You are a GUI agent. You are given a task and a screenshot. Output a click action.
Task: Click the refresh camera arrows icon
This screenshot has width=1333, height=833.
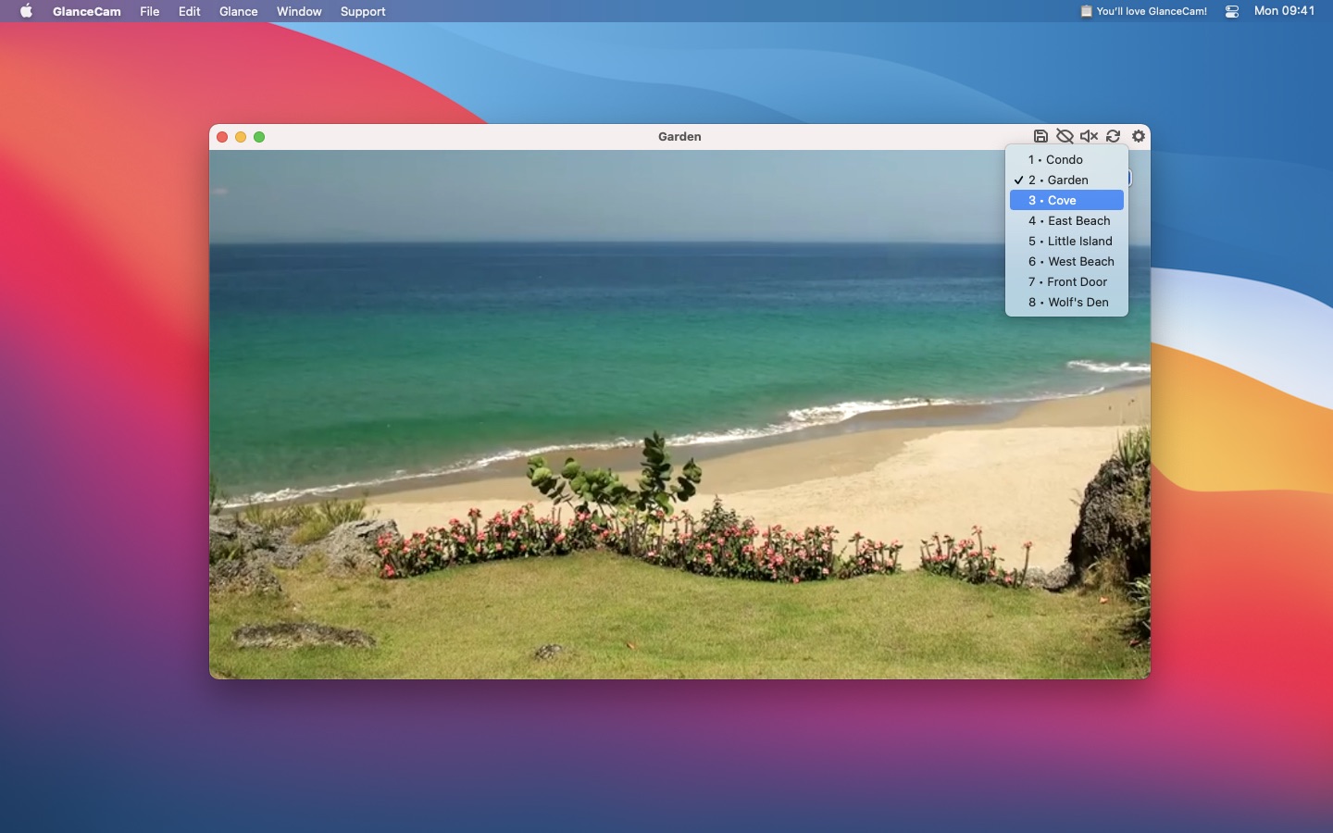[1114, 136]
